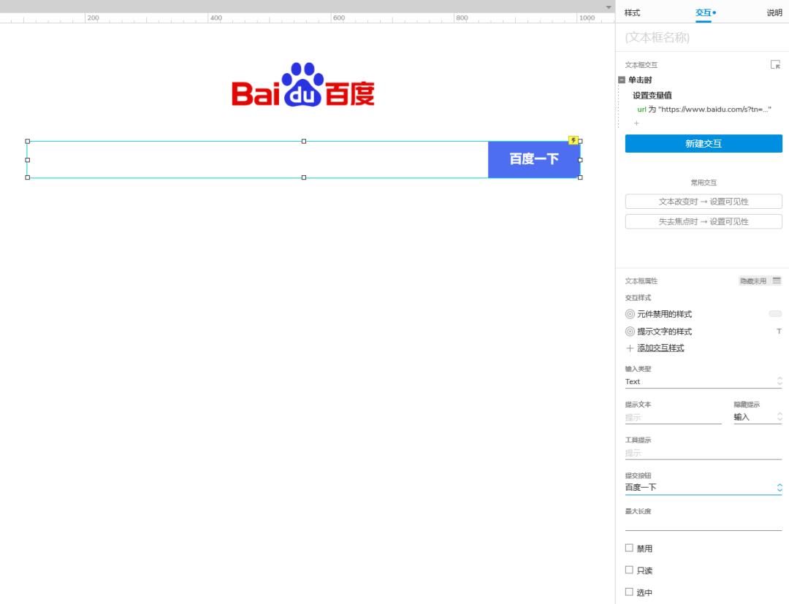
Task: Click the Baidu logo image
Action: [x=303, y=85]
